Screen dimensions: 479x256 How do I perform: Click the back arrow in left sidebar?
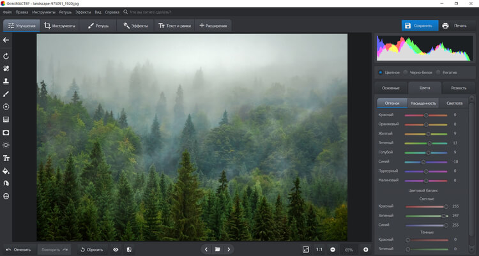6,40
